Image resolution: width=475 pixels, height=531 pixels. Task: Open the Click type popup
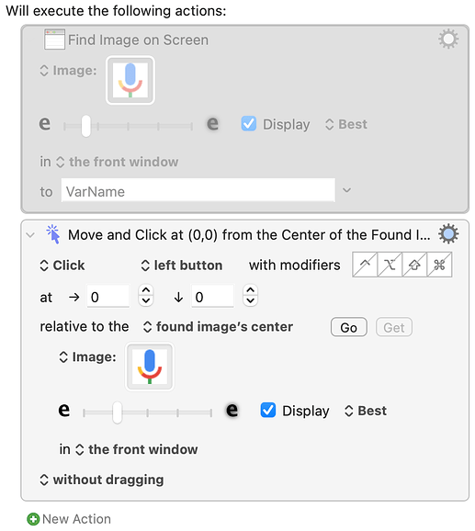pos(62,265)
